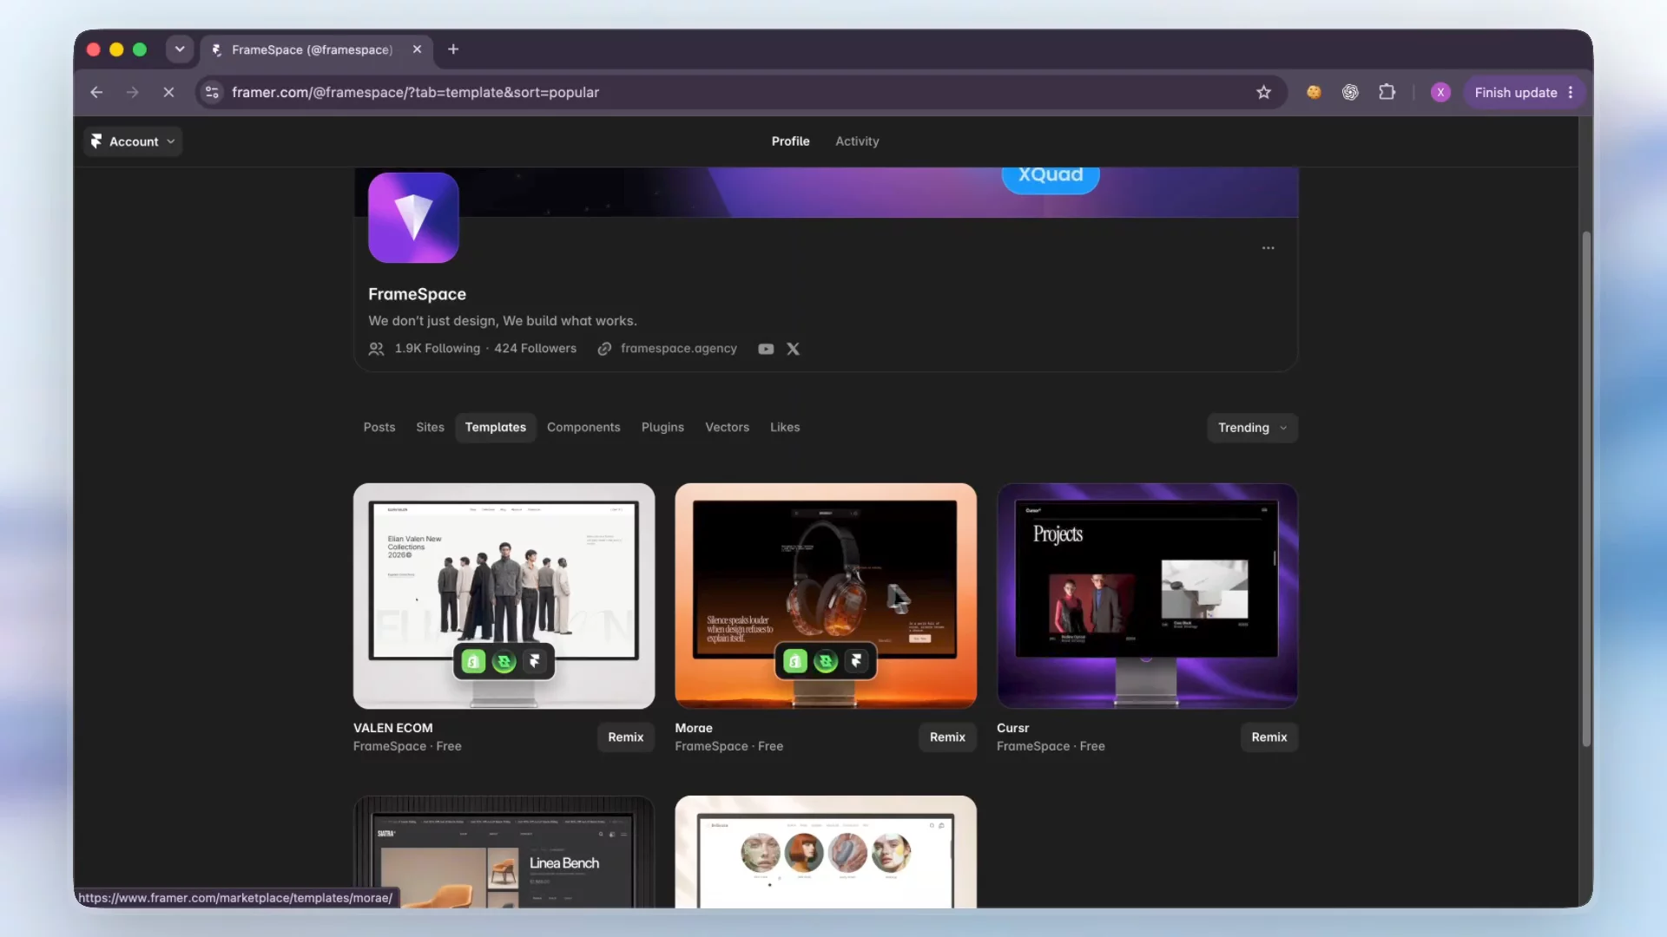The height and width of the screenshot is (937, 1667).
Task: Visit the framespace.agency link
Action: pyautogui.click(x=678, y=349)
